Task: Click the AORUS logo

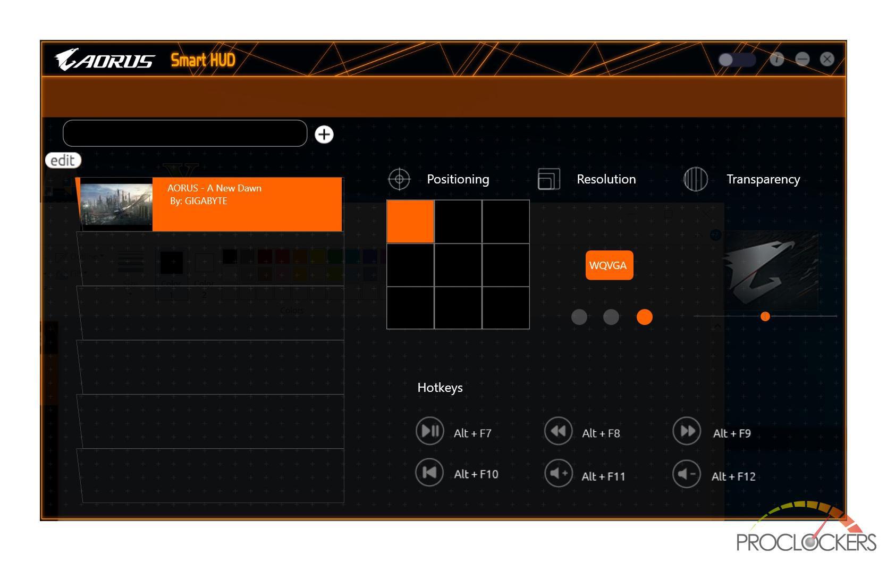Action: point(104,60)
